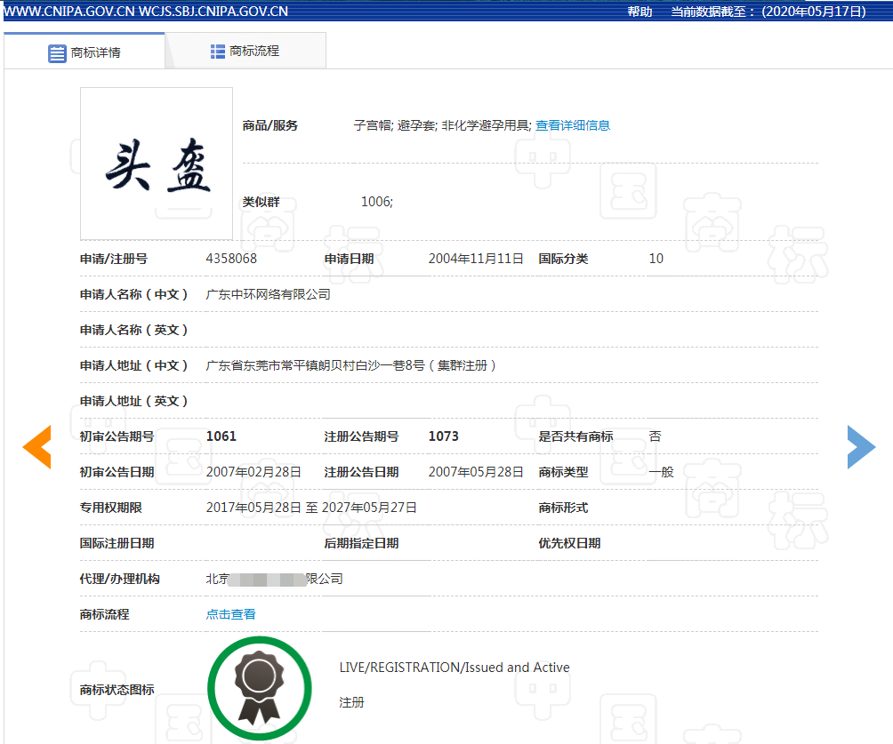
Task: Click the 国际分类 field label
Action: [563, 259]
